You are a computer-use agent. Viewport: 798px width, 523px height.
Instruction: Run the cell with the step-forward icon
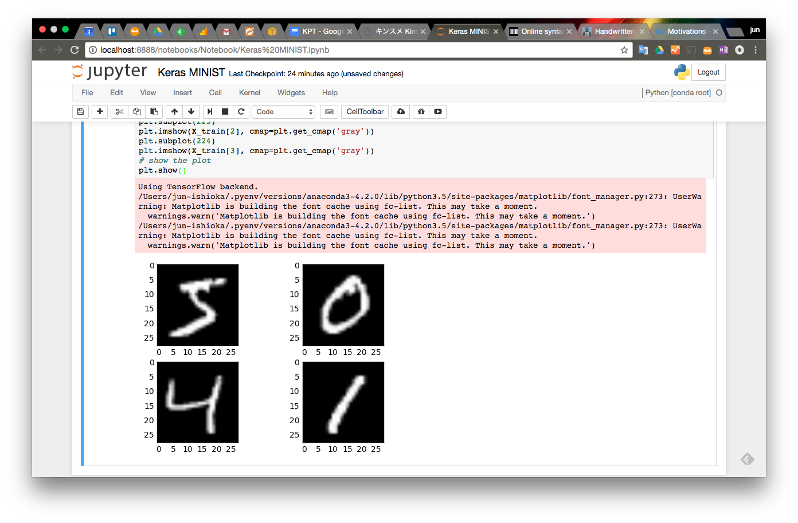[x=210, y=112]
